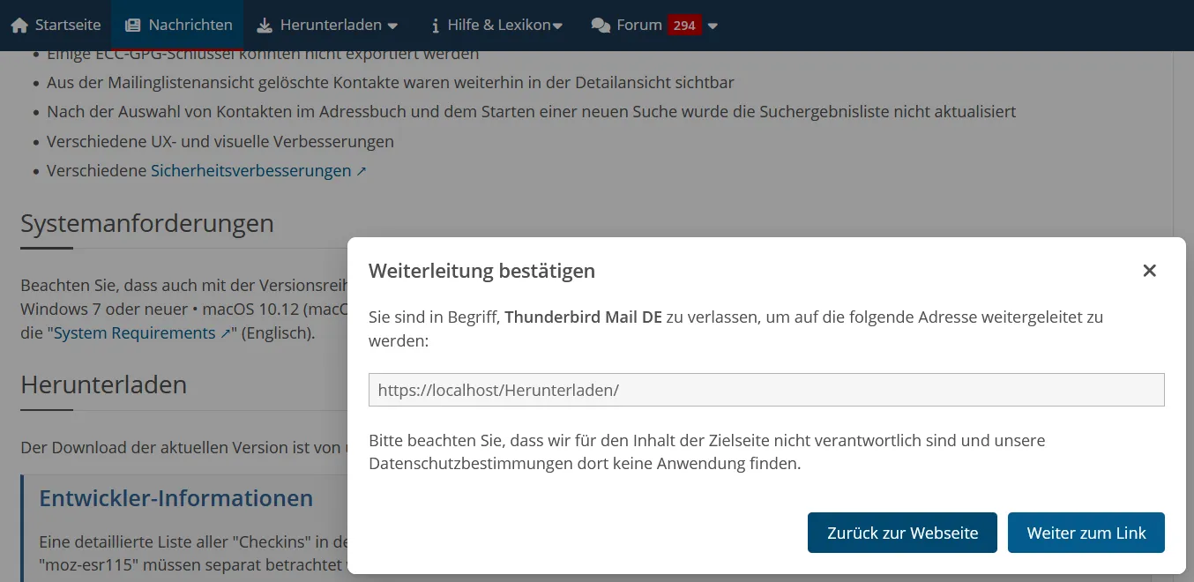Click the home icon beside Startseite
The width and height of the screenshot is (1194, 582).
pyautogui.click(x=19, y=26)
